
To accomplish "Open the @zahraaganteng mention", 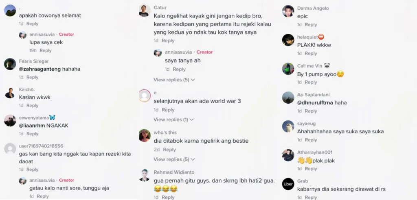I will pos(40,69).
